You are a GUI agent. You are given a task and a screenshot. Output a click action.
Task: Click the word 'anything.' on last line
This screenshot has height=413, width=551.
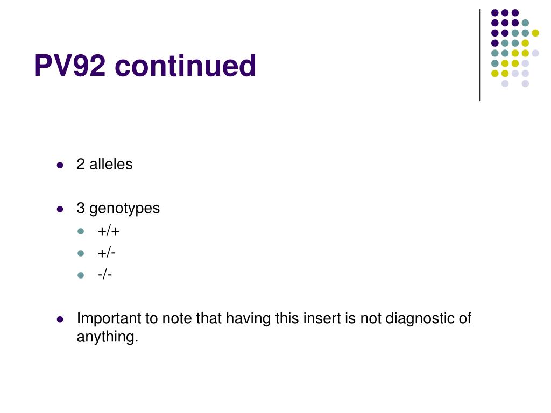point(108,337)
